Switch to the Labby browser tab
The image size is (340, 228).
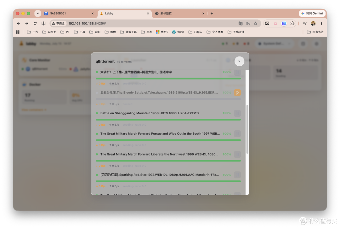(x=124, y=14)
